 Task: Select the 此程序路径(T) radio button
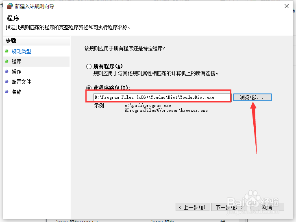(89, 88)
